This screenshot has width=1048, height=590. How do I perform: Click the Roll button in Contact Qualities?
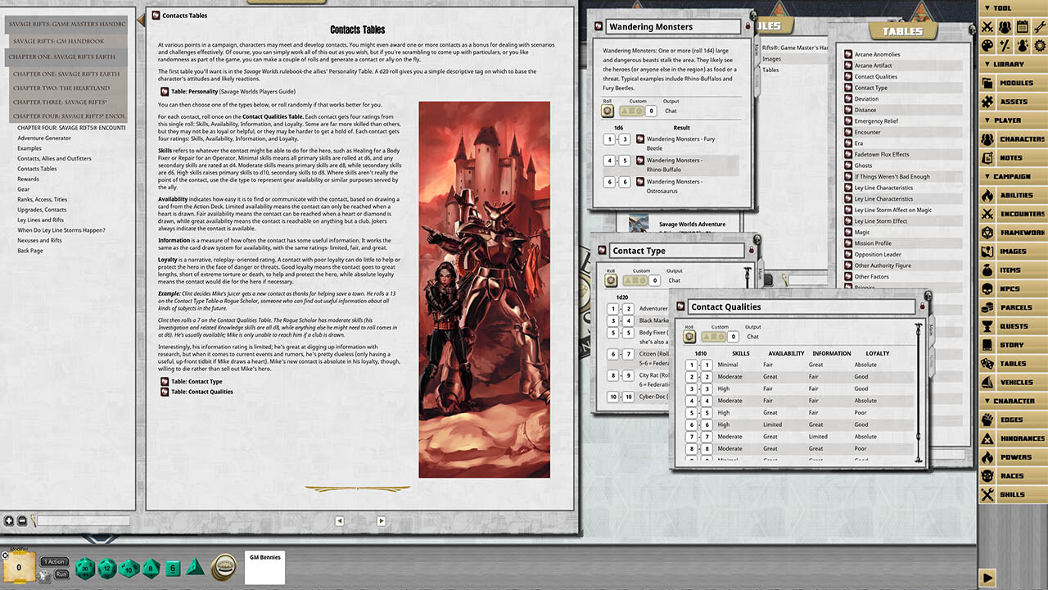[x=690, y=336]
